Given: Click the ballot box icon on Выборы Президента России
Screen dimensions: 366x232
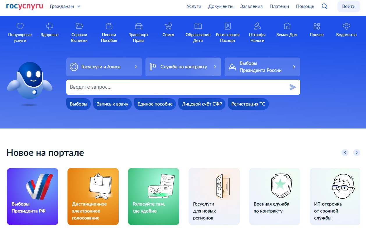Looking at the screenshot, I should 232,67.
